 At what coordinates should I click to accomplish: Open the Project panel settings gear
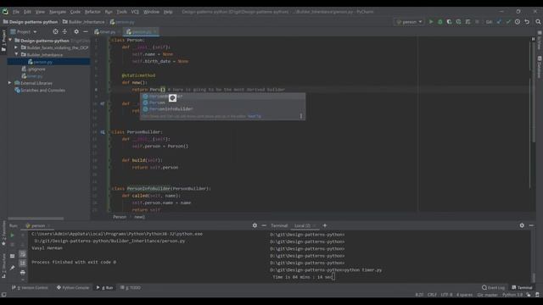coord(76,32)
